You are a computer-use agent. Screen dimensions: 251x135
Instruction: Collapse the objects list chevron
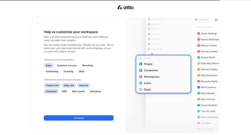(140, 58)
